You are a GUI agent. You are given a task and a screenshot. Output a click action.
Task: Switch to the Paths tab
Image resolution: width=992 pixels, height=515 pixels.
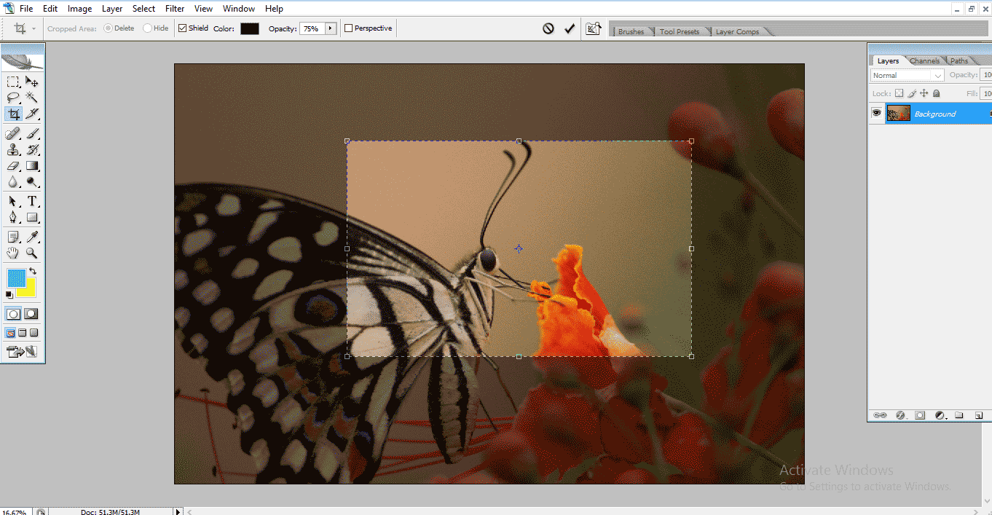959,61
